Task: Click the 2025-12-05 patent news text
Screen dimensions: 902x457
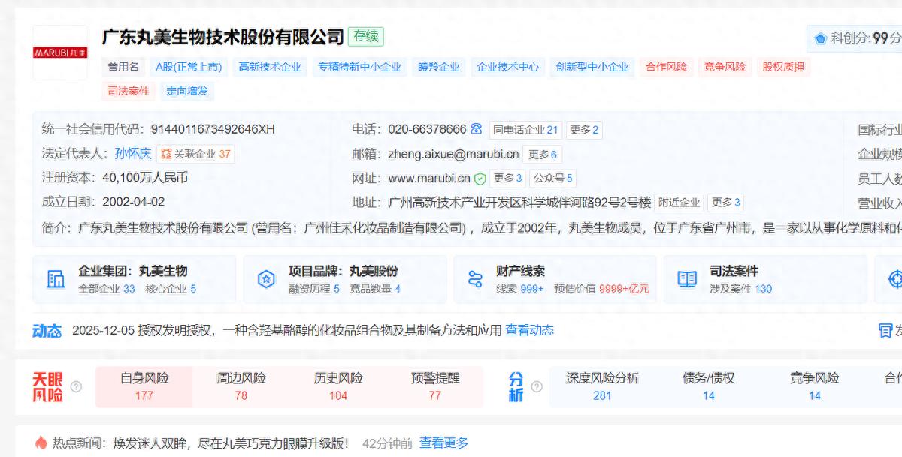Action: coord(286,330)
